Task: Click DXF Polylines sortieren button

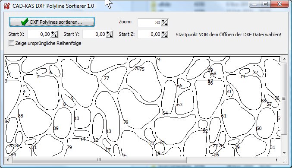Action: (52, 22)
